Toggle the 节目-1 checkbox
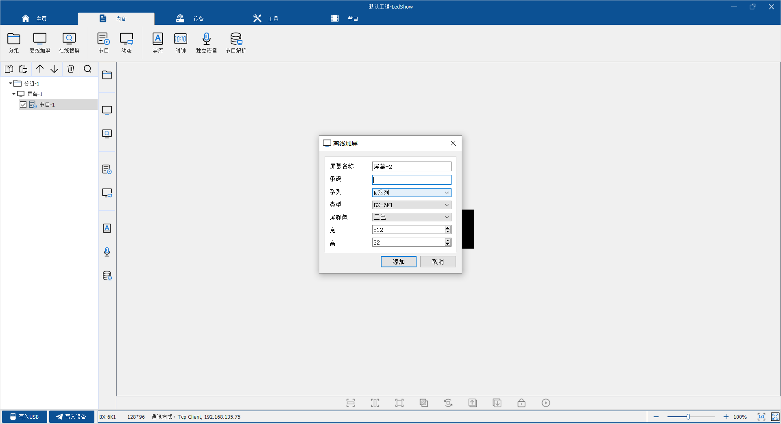 click(x=23, y=105)
